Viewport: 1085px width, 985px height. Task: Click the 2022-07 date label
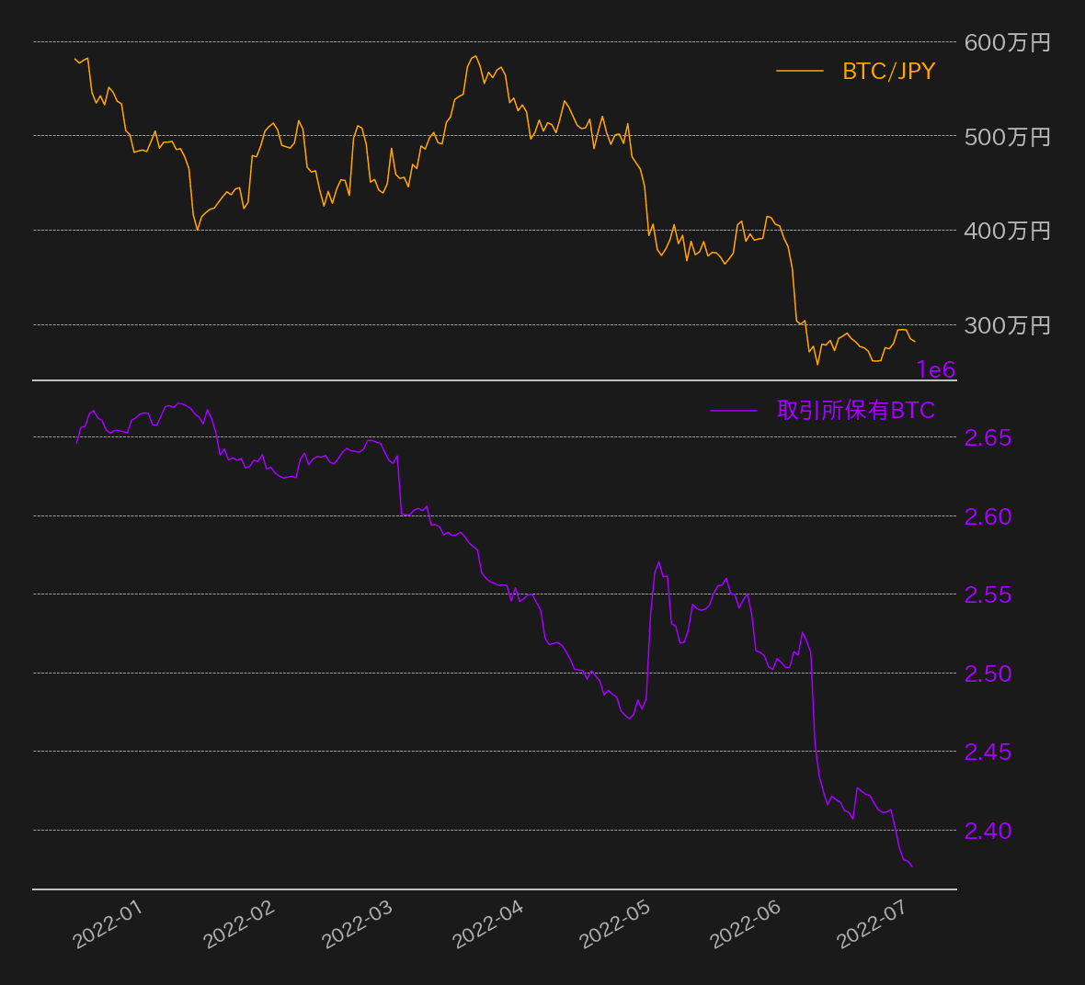coord(873,924)
